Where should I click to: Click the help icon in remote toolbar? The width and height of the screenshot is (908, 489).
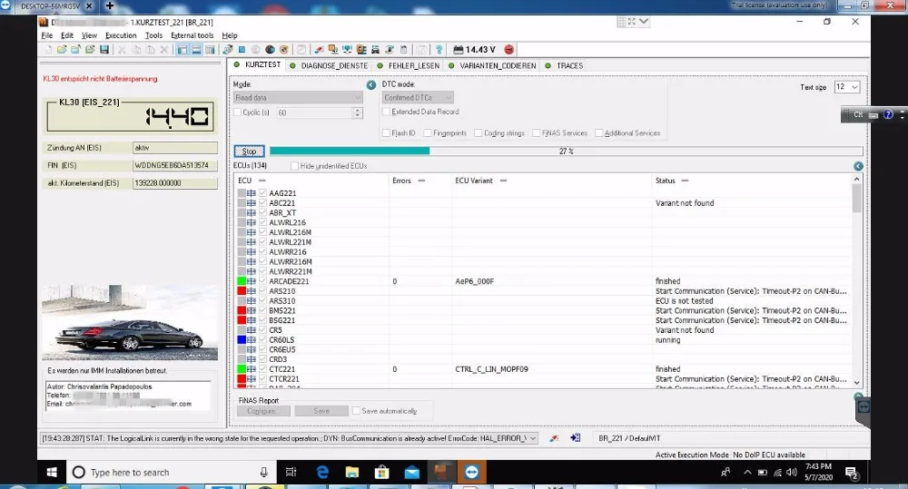(888, 114)
